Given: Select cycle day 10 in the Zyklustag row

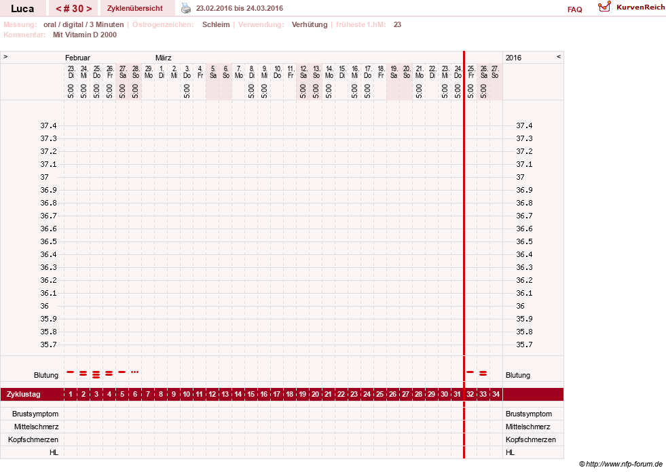Looking at the screenshot, I should 187,394.
